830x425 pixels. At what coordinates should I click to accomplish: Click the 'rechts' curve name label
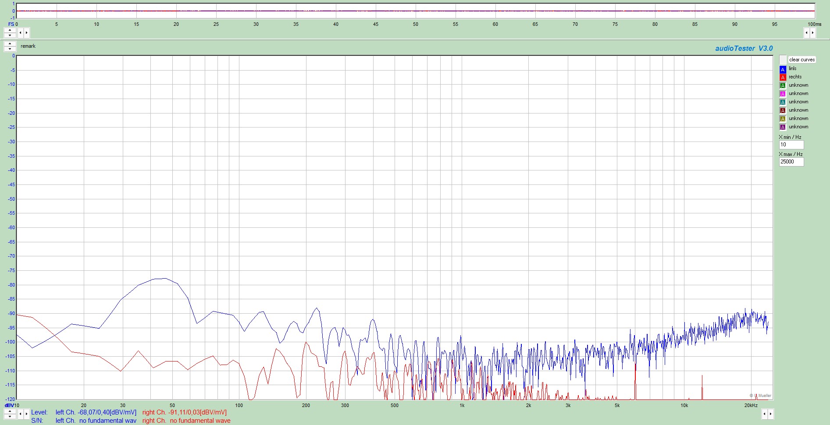[x=795, y=77]
